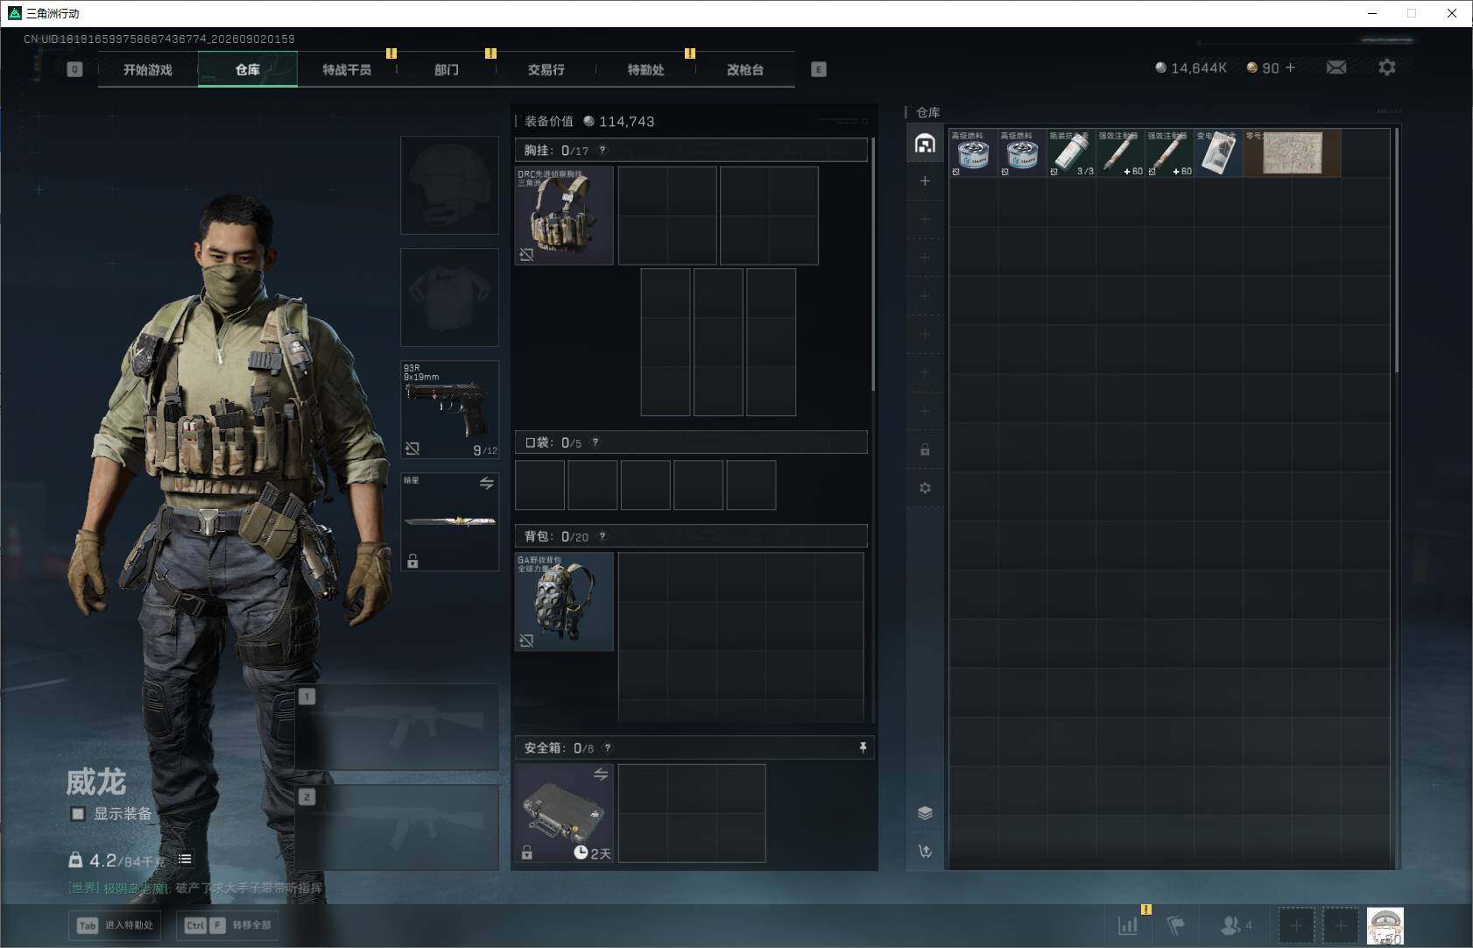1473x948 pixels.
Task: Click the player avatar in the bottom corner
Action: tap(1385, 926)
